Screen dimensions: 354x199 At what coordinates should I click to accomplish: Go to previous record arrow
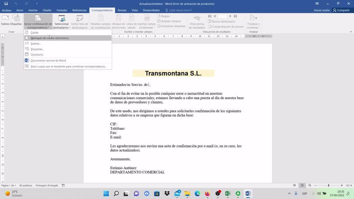(x=215, y=16)
